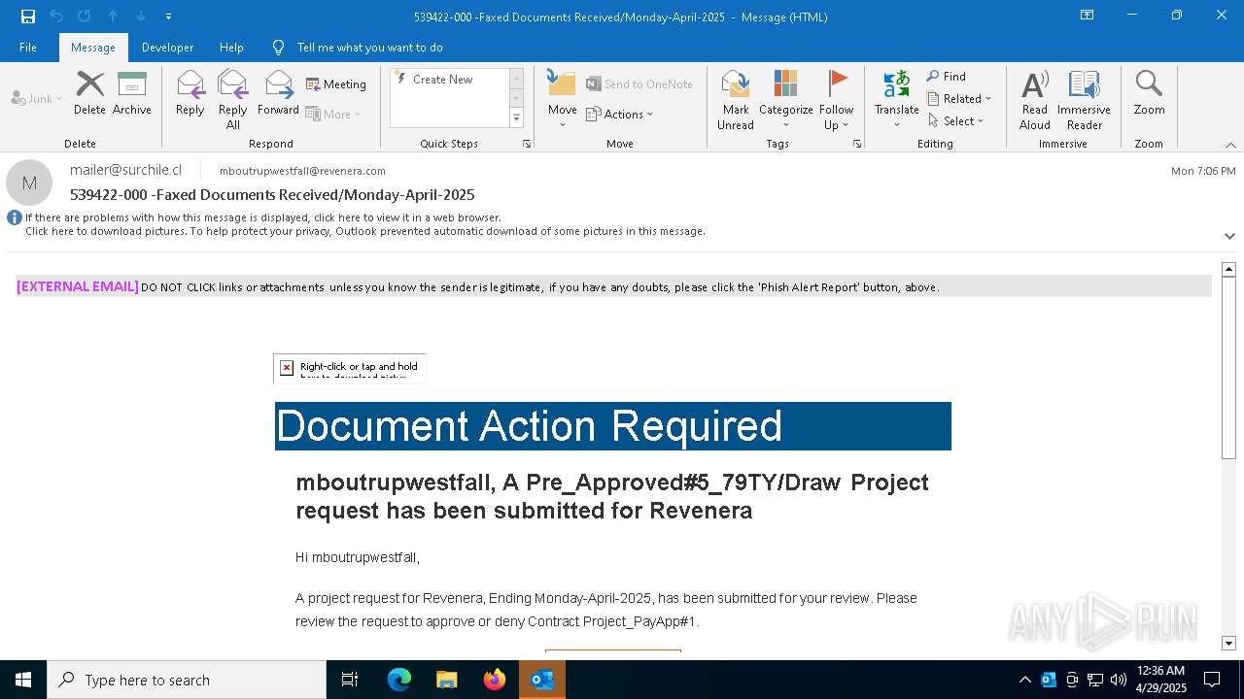The width and height of the screenshot is (1244, 699).
Task: Forward this email
Action: [278, 93]
